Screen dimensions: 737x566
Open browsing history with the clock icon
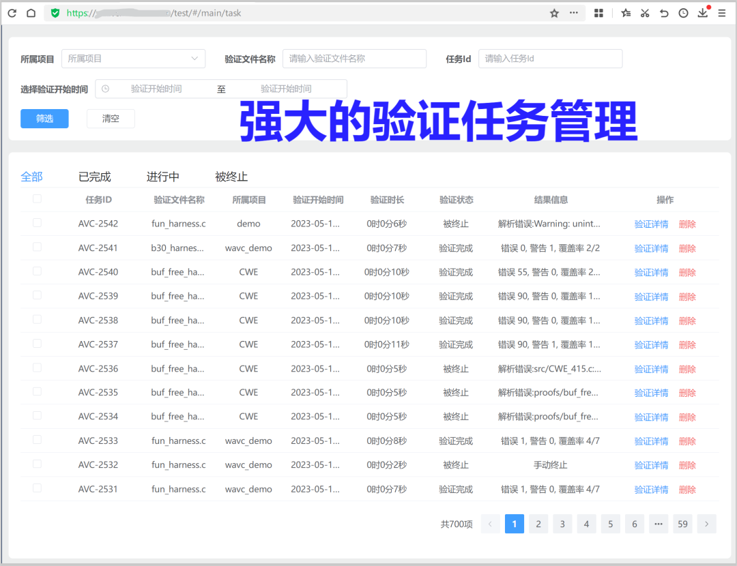click(x=683, y=12)
